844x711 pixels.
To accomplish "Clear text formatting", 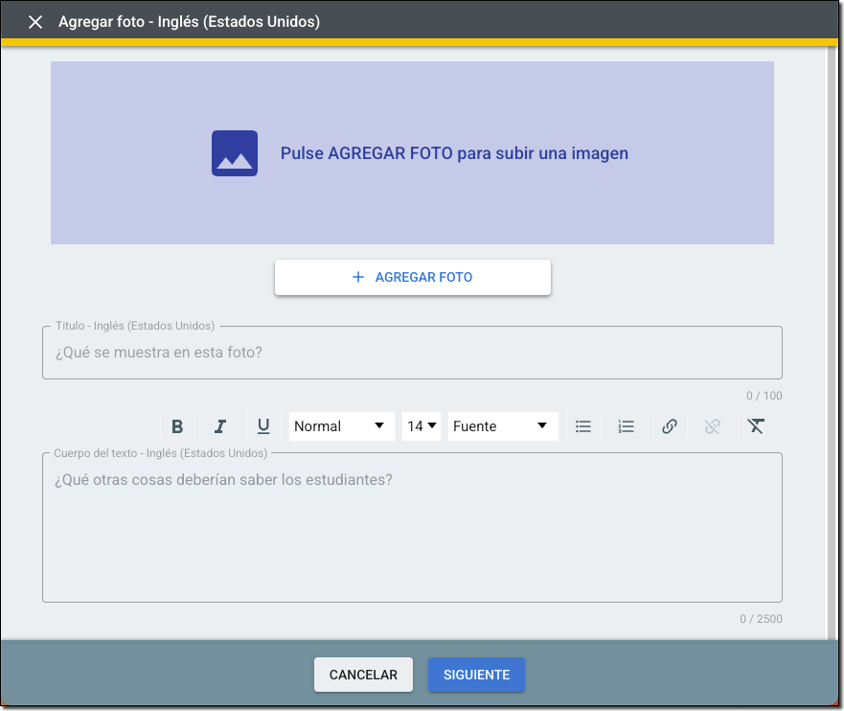I will click(756, 426).
